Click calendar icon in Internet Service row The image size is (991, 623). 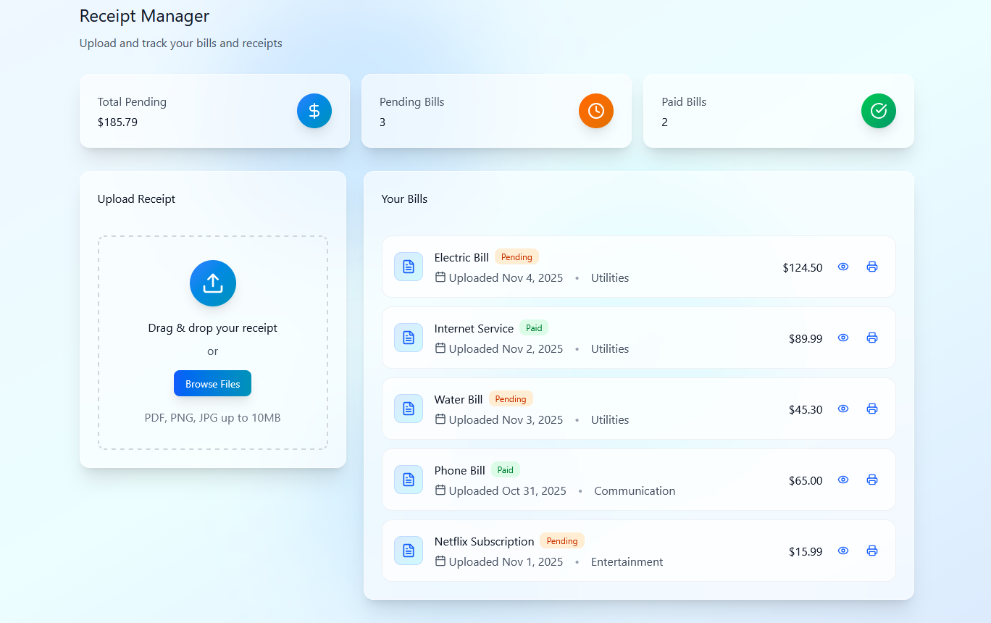point(440,348)
